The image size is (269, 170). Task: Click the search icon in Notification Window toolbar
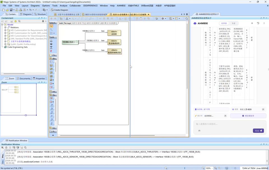[25, 147]
